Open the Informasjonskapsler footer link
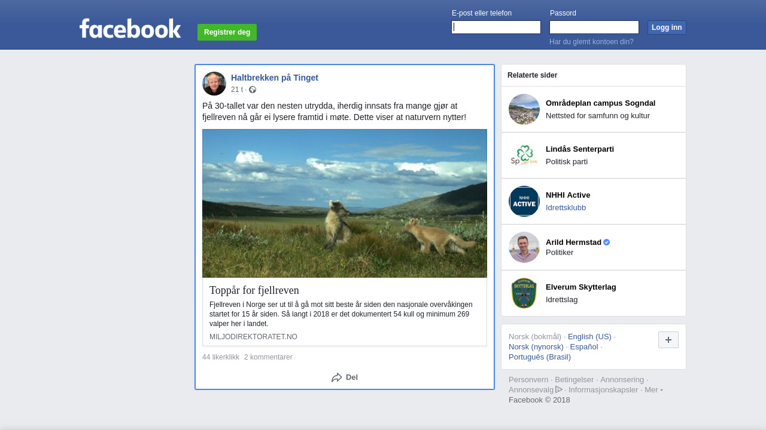 (x=603, y=389)
